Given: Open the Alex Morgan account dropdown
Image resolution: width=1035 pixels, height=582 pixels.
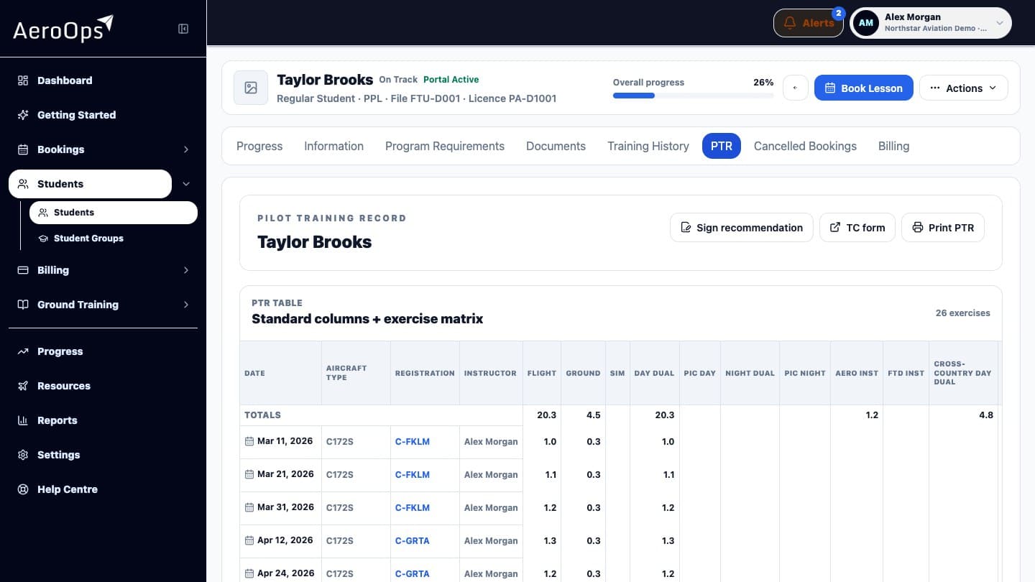Looking at the screenshot, I should pos(931,23).
